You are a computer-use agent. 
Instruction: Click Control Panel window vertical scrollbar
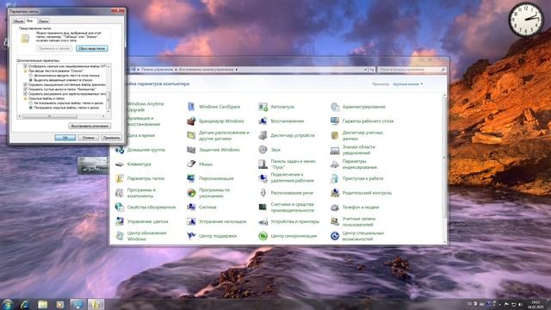click(x=445, y=169)
